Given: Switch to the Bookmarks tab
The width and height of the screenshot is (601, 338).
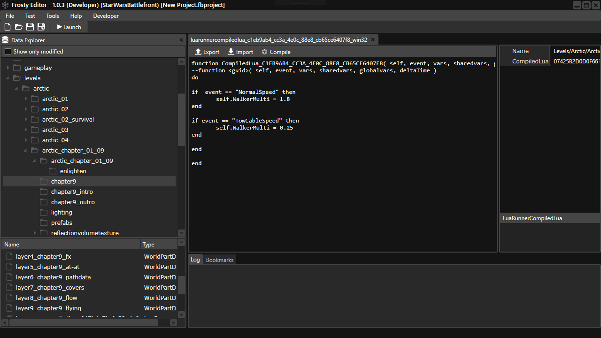Looking at the screenshot, I should tap(220, 260).
